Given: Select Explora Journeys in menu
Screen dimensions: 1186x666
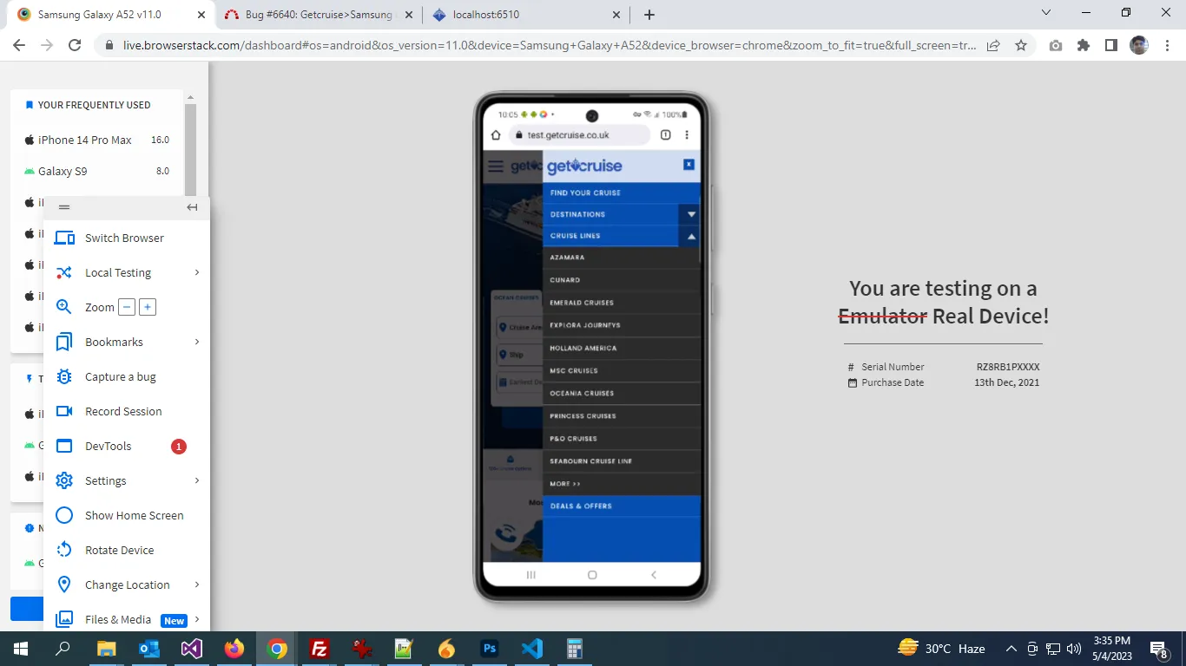Looking at the screenshot, I should click(621, 325).
